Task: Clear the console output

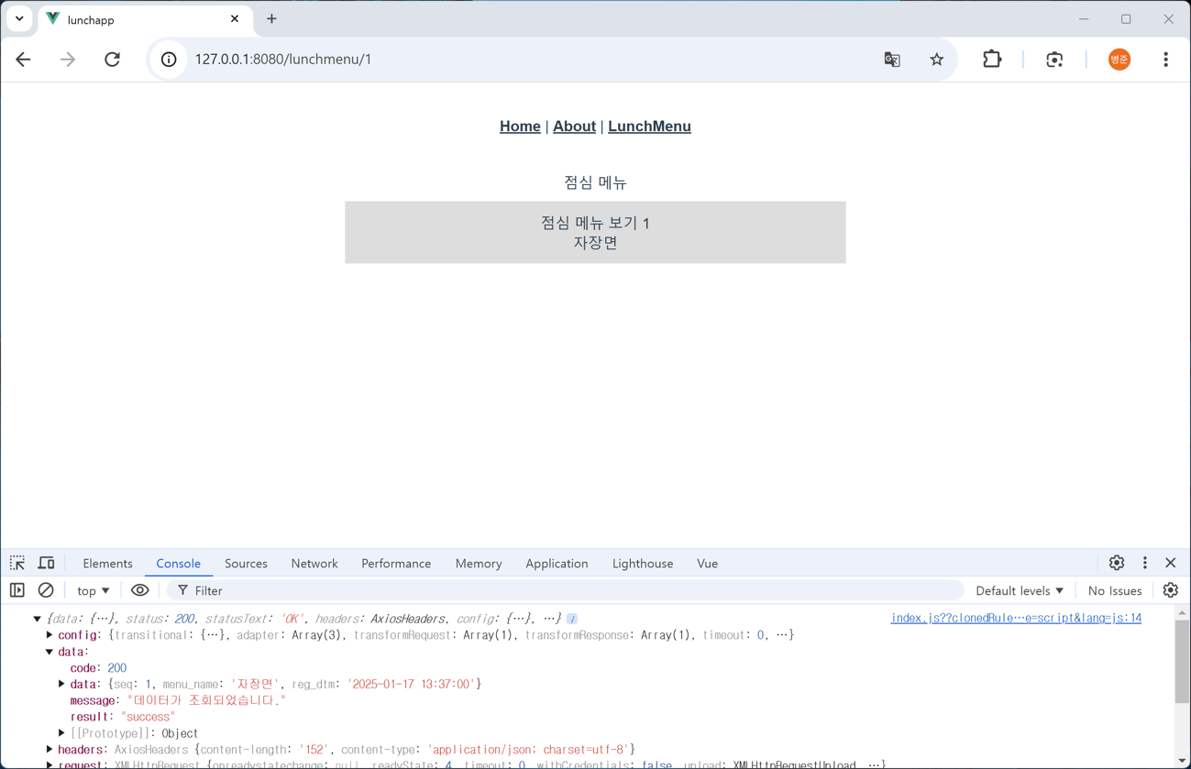Action: coord(46,591)
